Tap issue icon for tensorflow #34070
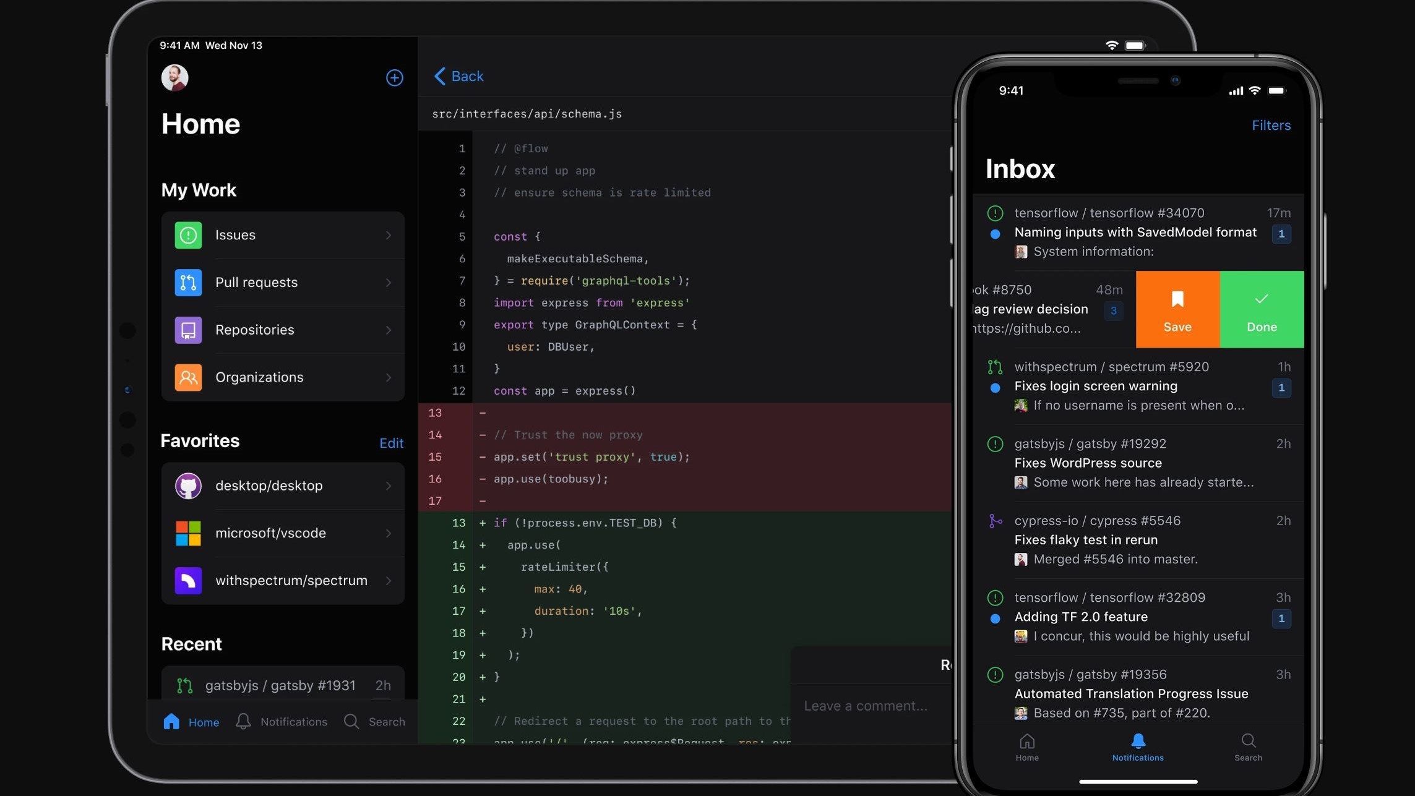Viewport: 1415px width, 796px height. 995,213
